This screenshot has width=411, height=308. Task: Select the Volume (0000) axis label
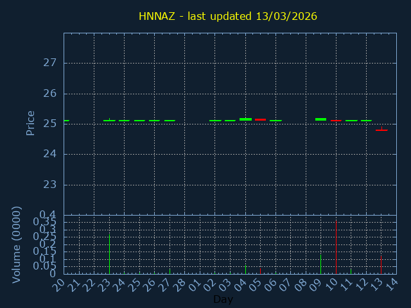point(16,245)
